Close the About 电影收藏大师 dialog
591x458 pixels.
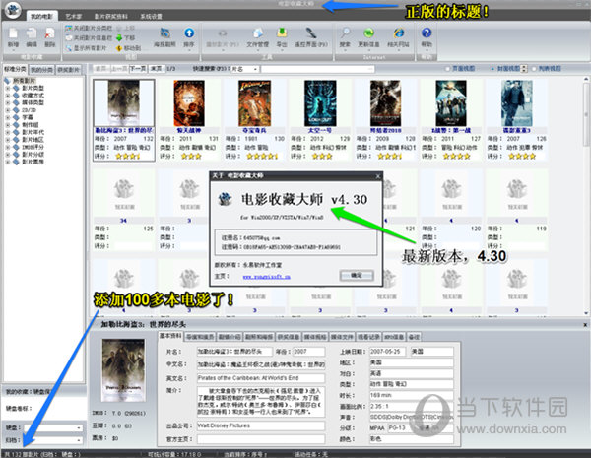[378, 176]
